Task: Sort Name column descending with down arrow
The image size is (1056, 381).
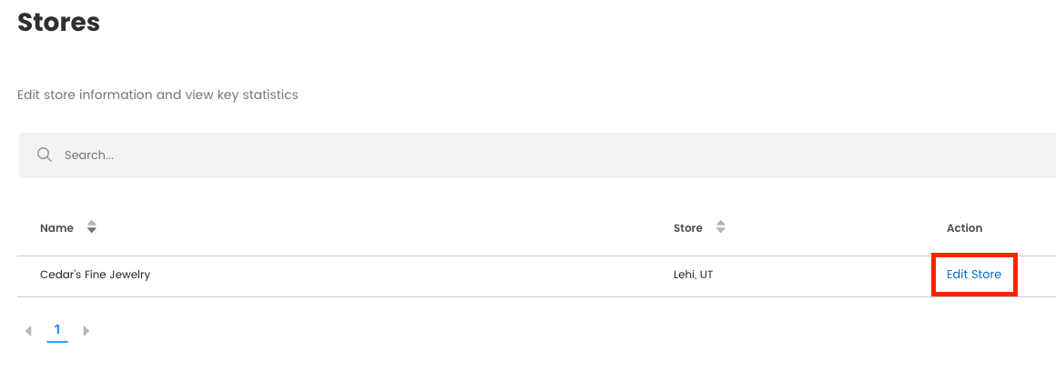Action: tap(91, 232)
